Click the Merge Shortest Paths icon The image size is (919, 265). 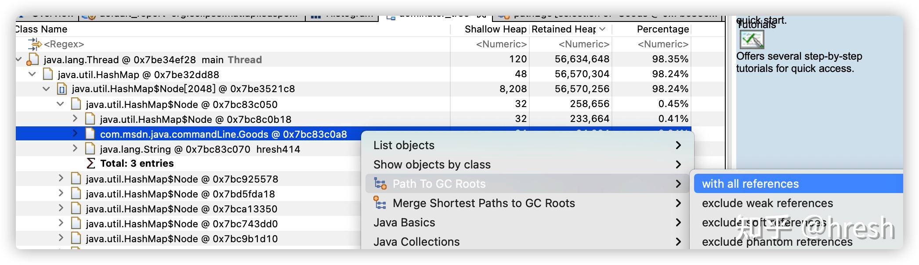coord(380,203)
